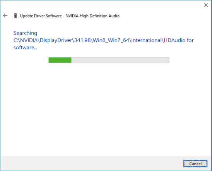This screenshot has height=171, width=212.
Task: Select the 'Update Driver Software' title text
Action: [x=41, y=16]
